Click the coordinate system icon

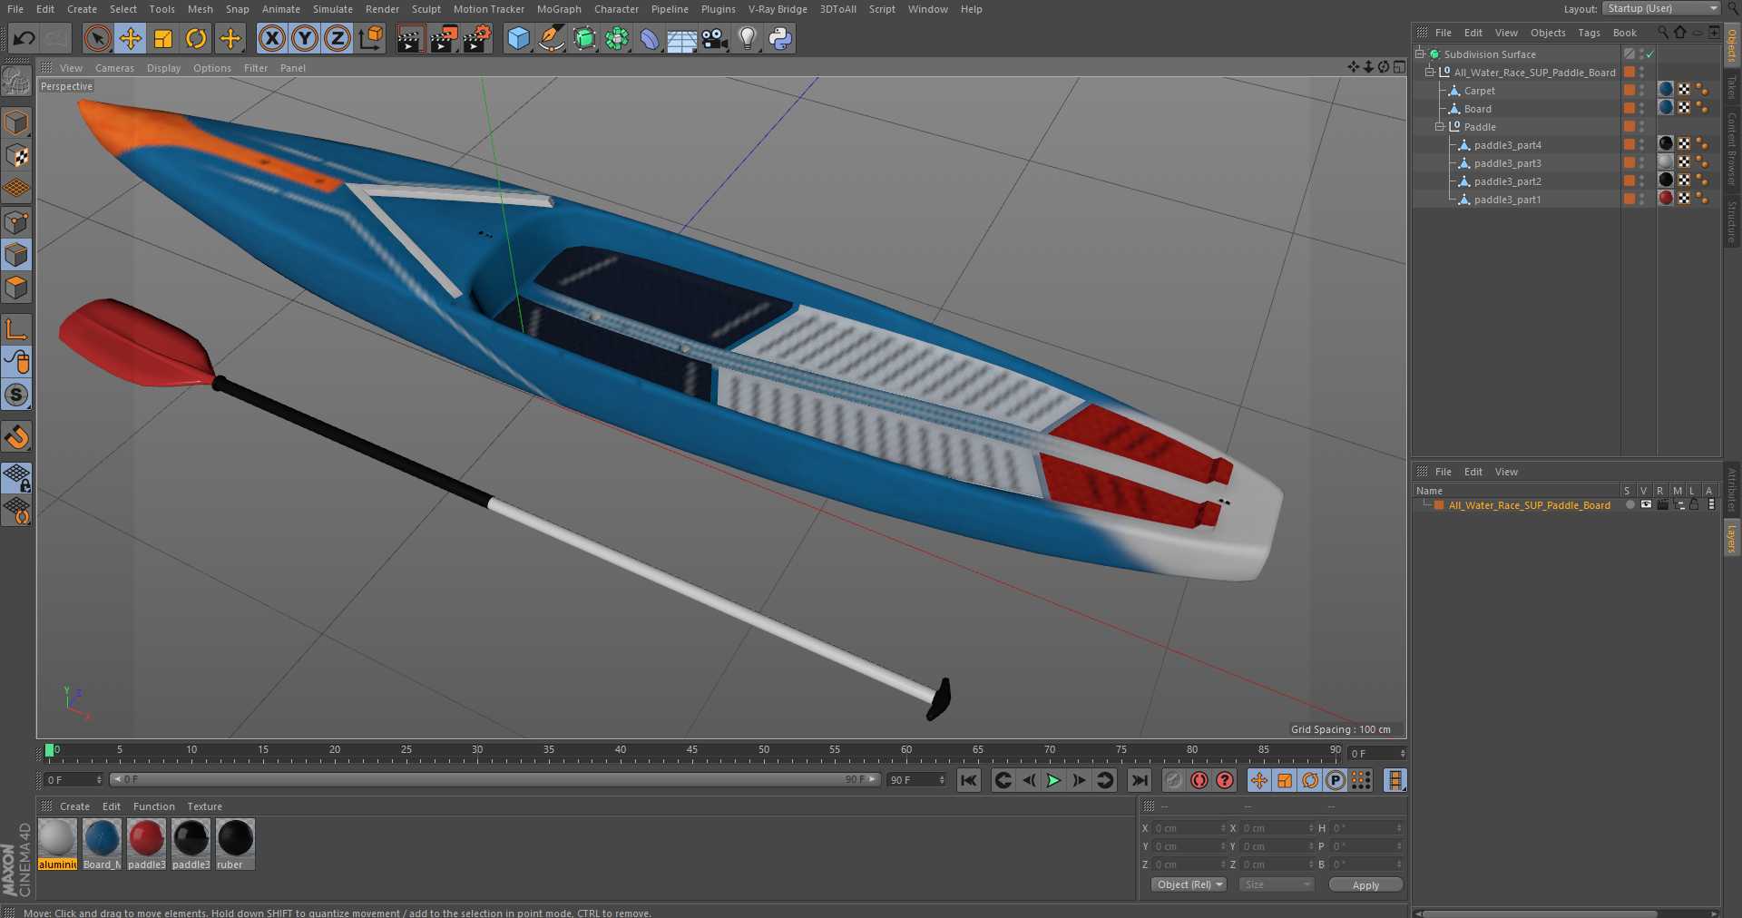pyautogui.click(x=371, y=38)
